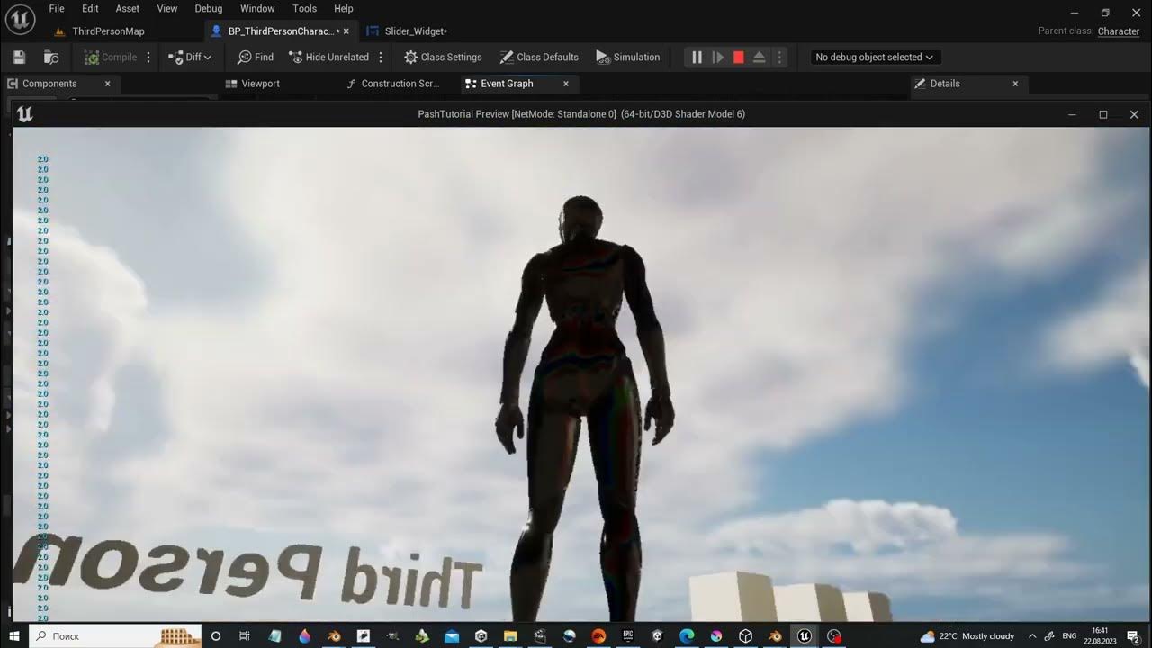Screen dimensions: 1152x648
Task: Open the first Blender icon in taskbar
Action: tap(334, 635)
